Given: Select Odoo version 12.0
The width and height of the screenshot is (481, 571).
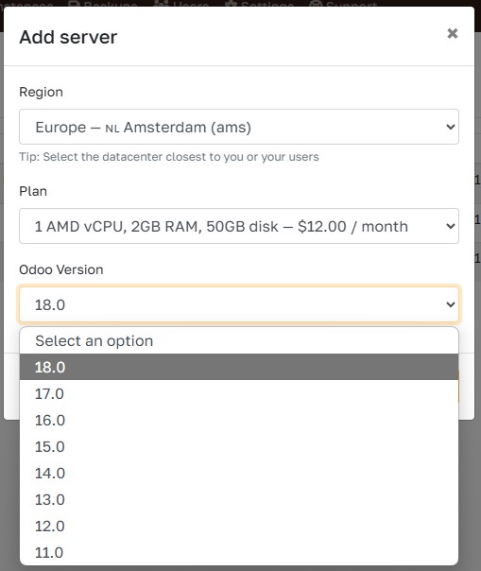Looking at the screenshot, I should (239, 527).
